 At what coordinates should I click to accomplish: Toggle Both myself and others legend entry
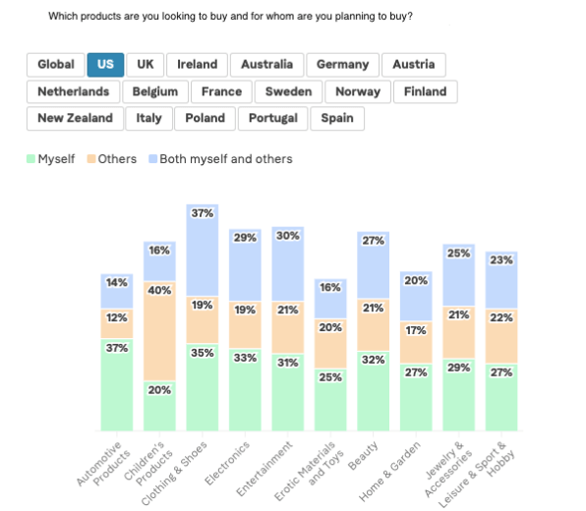pos(220,159)
